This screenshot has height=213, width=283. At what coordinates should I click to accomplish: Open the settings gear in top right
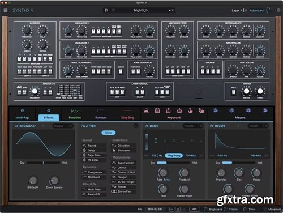278,10
